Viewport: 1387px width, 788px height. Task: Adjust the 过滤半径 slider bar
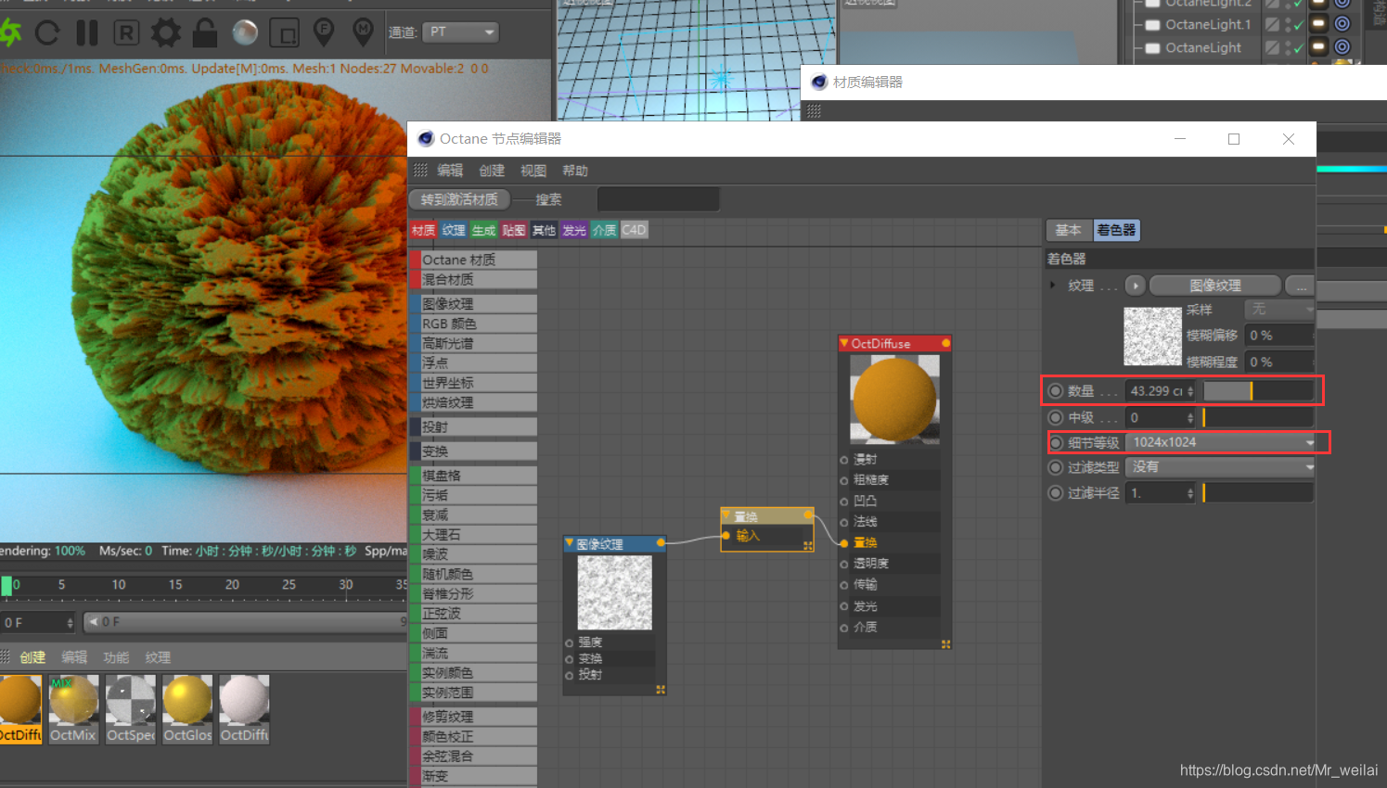1258,493
